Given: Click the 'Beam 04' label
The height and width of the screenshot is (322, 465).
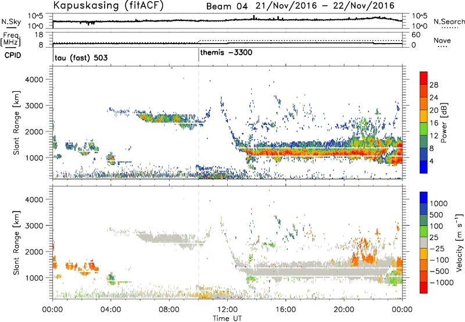Looking at the screenshot, I should pyautogui.click(x=227, y=6).
